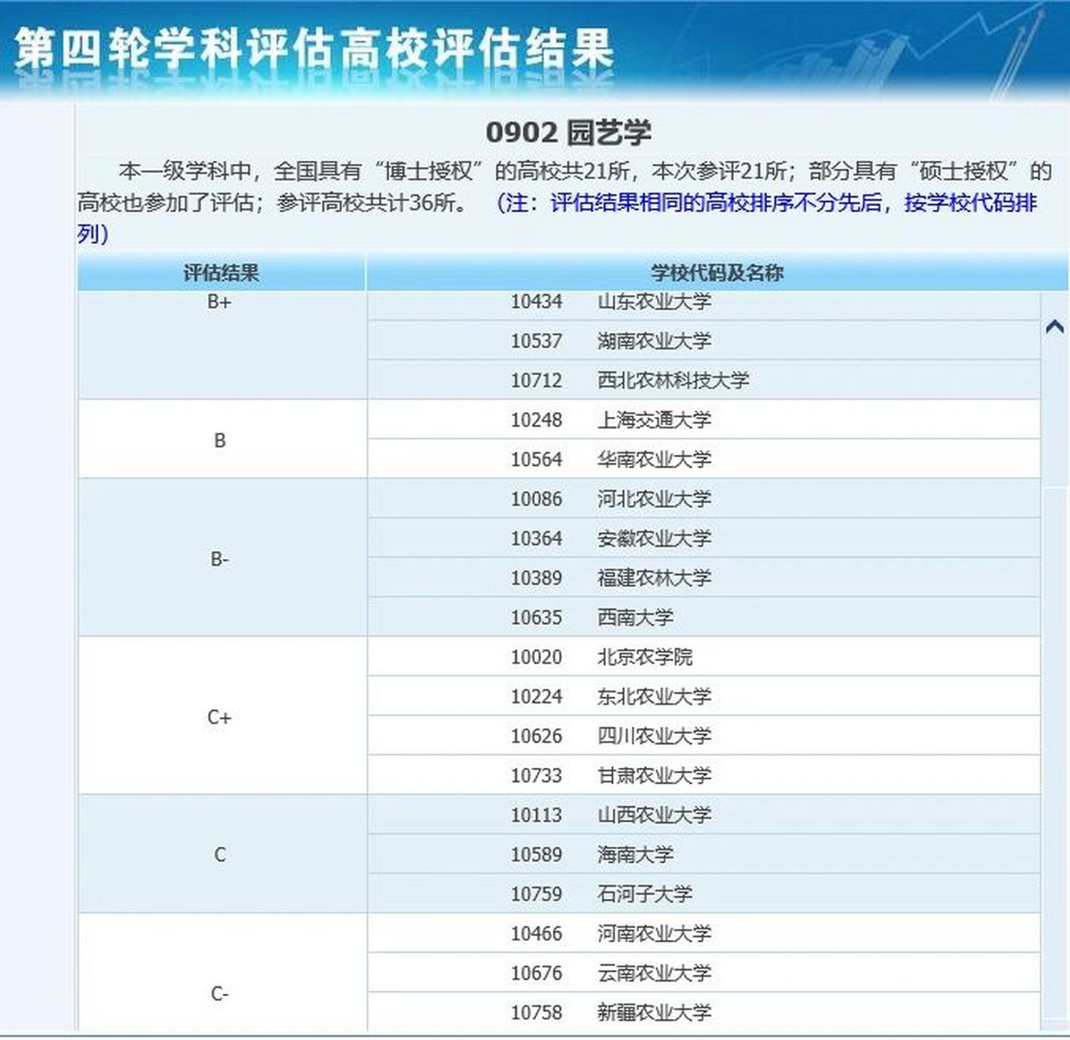Viewport: 1070px width, 1040px height.
Task: Select row 10537 湖南农业大学
Action: 704,340
